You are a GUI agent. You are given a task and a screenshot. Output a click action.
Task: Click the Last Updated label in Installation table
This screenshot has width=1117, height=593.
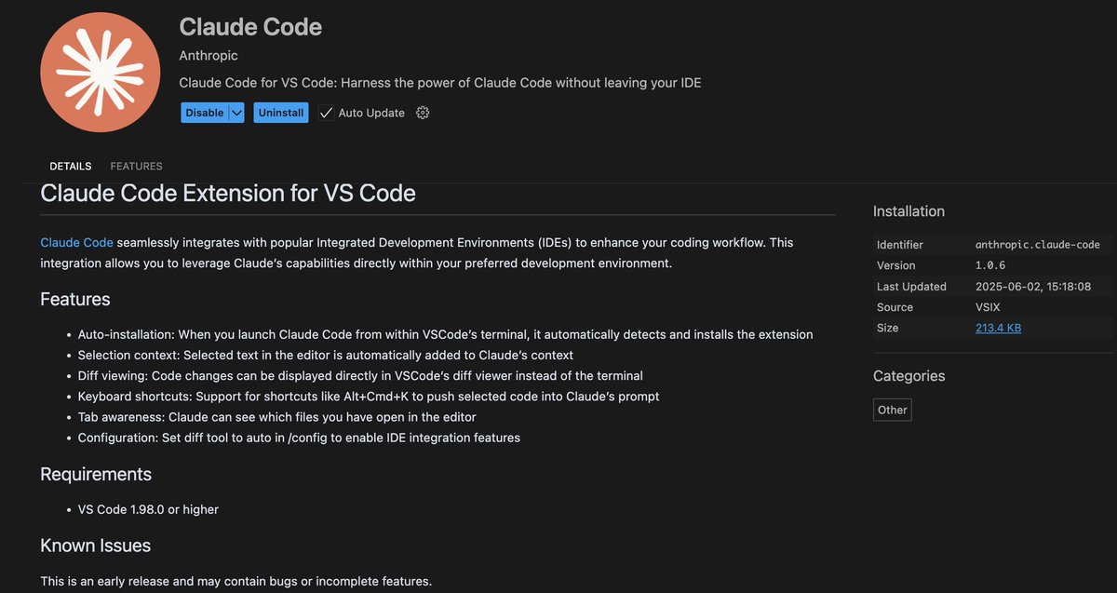(x=911, y=287)
